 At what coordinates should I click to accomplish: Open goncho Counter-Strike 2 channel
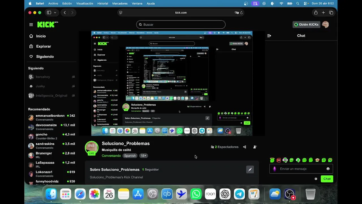[x=52, y=136]
